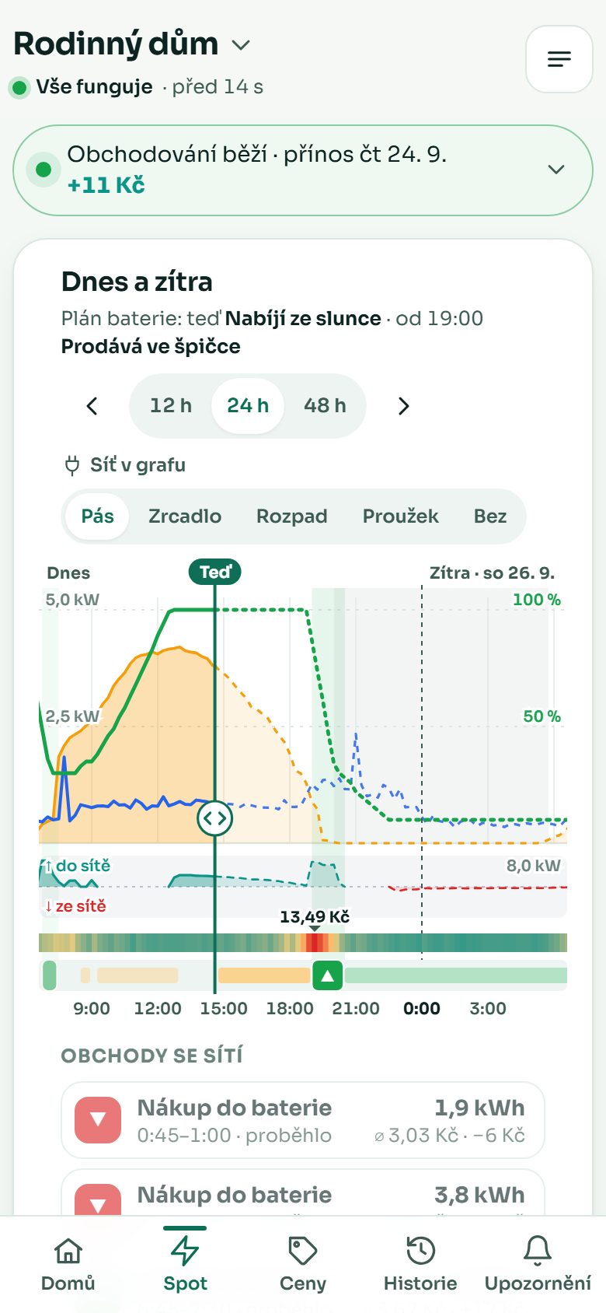The image size is (606, 1313).
Task: Click the small green plan block at start
Action: [x=50, y=975]
